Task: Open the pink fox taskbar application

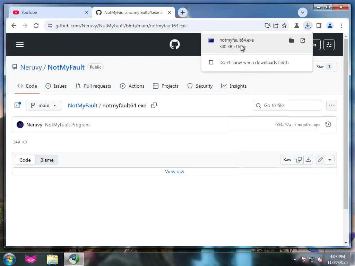Action: click(x=31, y=259)
